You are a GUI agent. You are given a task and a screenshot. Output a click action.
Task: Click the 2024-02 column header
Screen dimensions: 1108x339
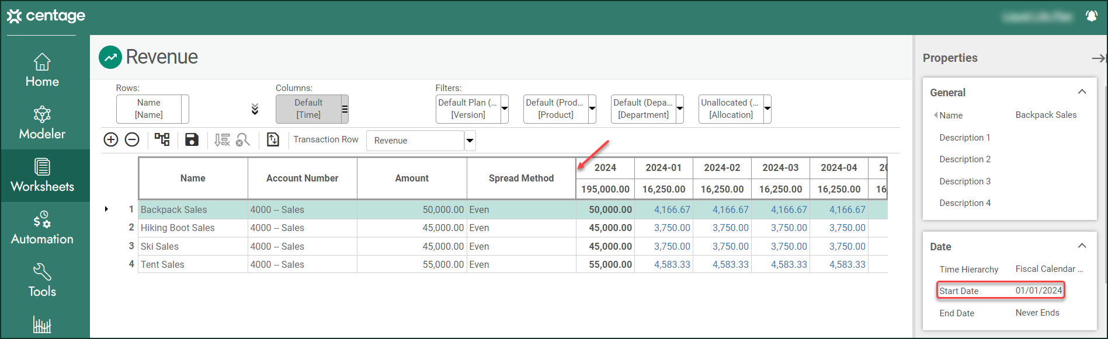(722, 168)
